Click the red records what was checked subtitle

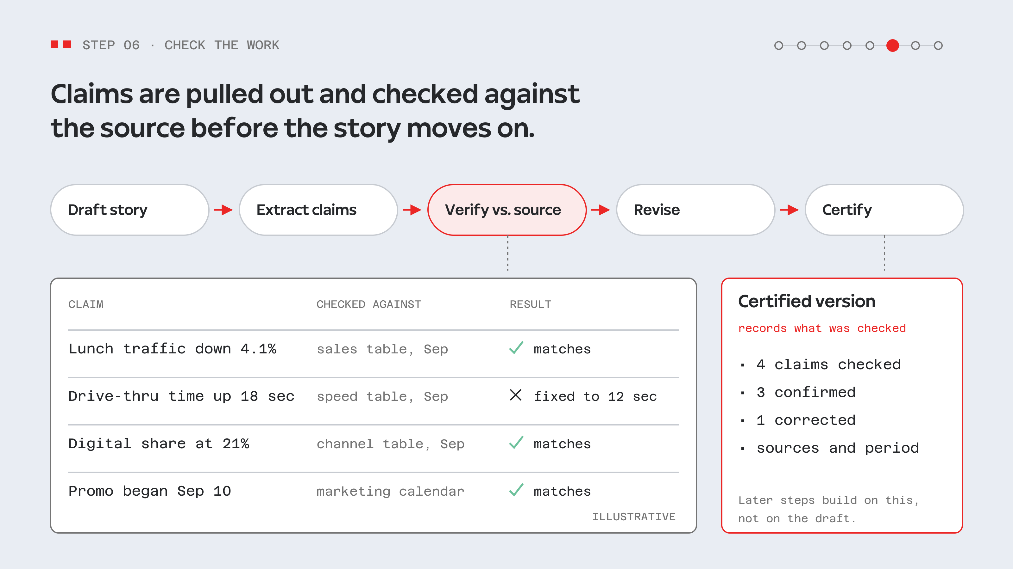tap(822, 328)
